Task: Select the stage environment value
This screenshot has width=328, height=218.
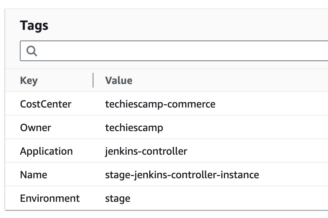Action: 117,198
